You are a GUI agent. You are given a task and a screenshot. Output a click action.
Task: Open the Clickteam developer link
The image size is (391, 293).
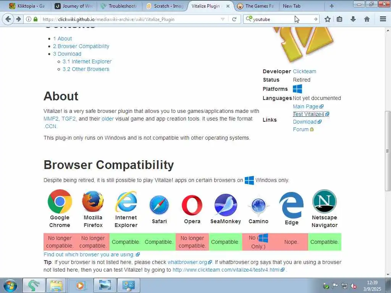point(304,71)
